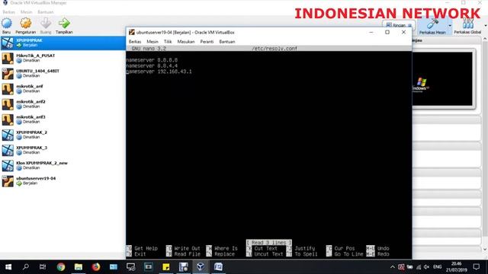Select Klon XPUMMPRAK_2_new virtual machine
488x274 pixels.
click(x=63, y=166)
